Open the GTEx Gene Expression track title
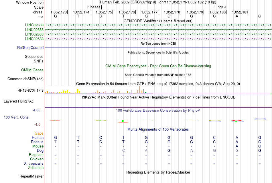 click(158, 84)
